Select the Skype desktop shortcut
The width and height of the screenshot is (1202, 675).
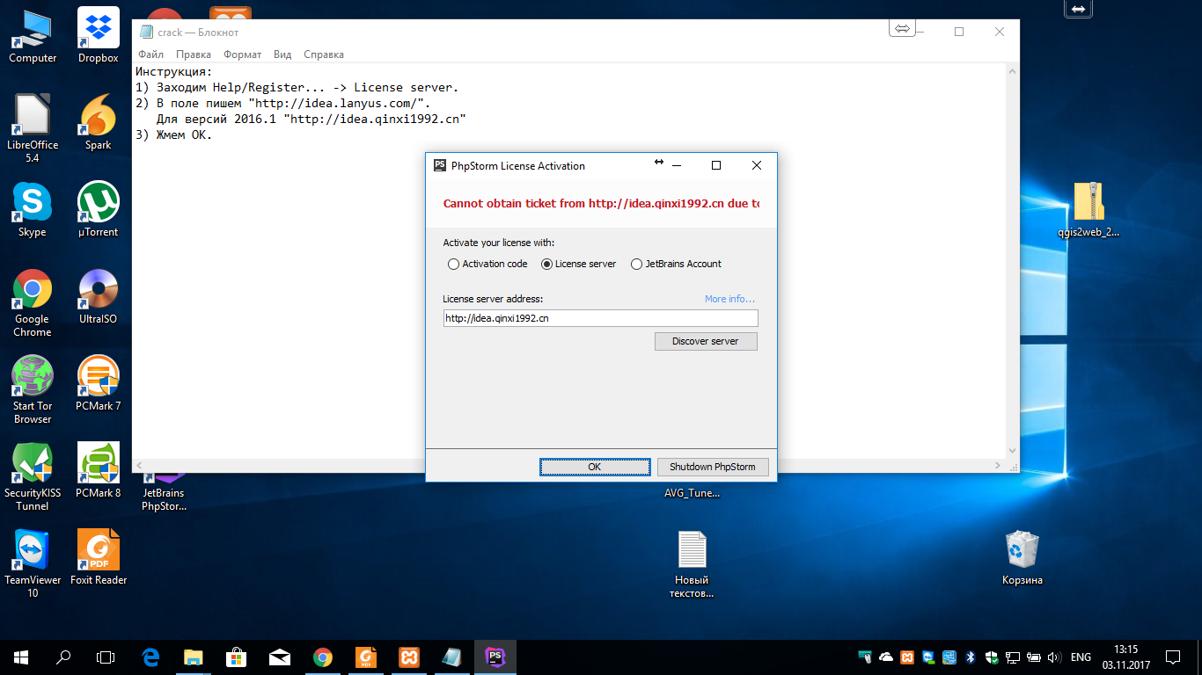click(x=33, y=210)
